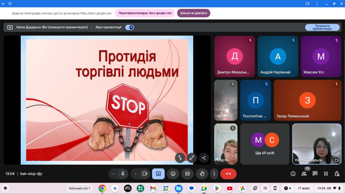Click the Зупинити презентацію button
Screen dimensions: 345x194
(322, 27)
